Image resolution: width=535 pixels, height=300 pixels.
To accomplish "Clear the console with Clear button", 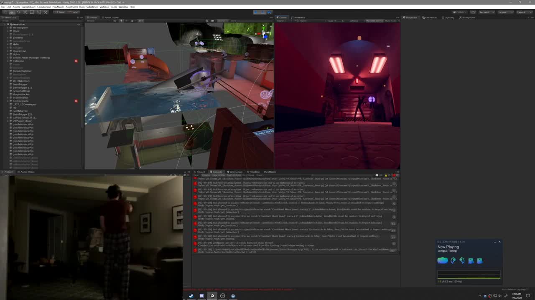I will click(x=196, y=175).
